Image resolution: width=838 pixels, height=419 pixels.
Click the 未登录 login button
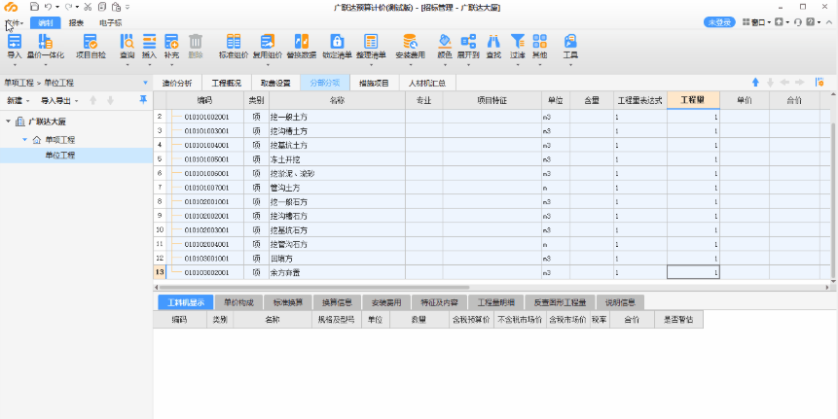coord(719,21)
